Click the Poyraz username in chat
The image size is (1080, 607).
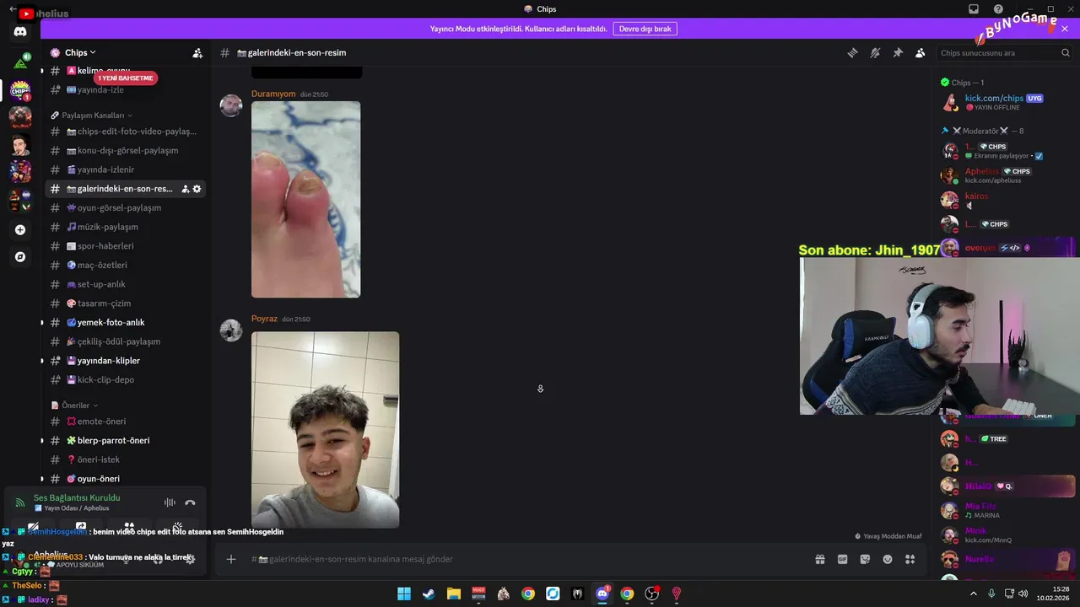[x=264, y=319]
